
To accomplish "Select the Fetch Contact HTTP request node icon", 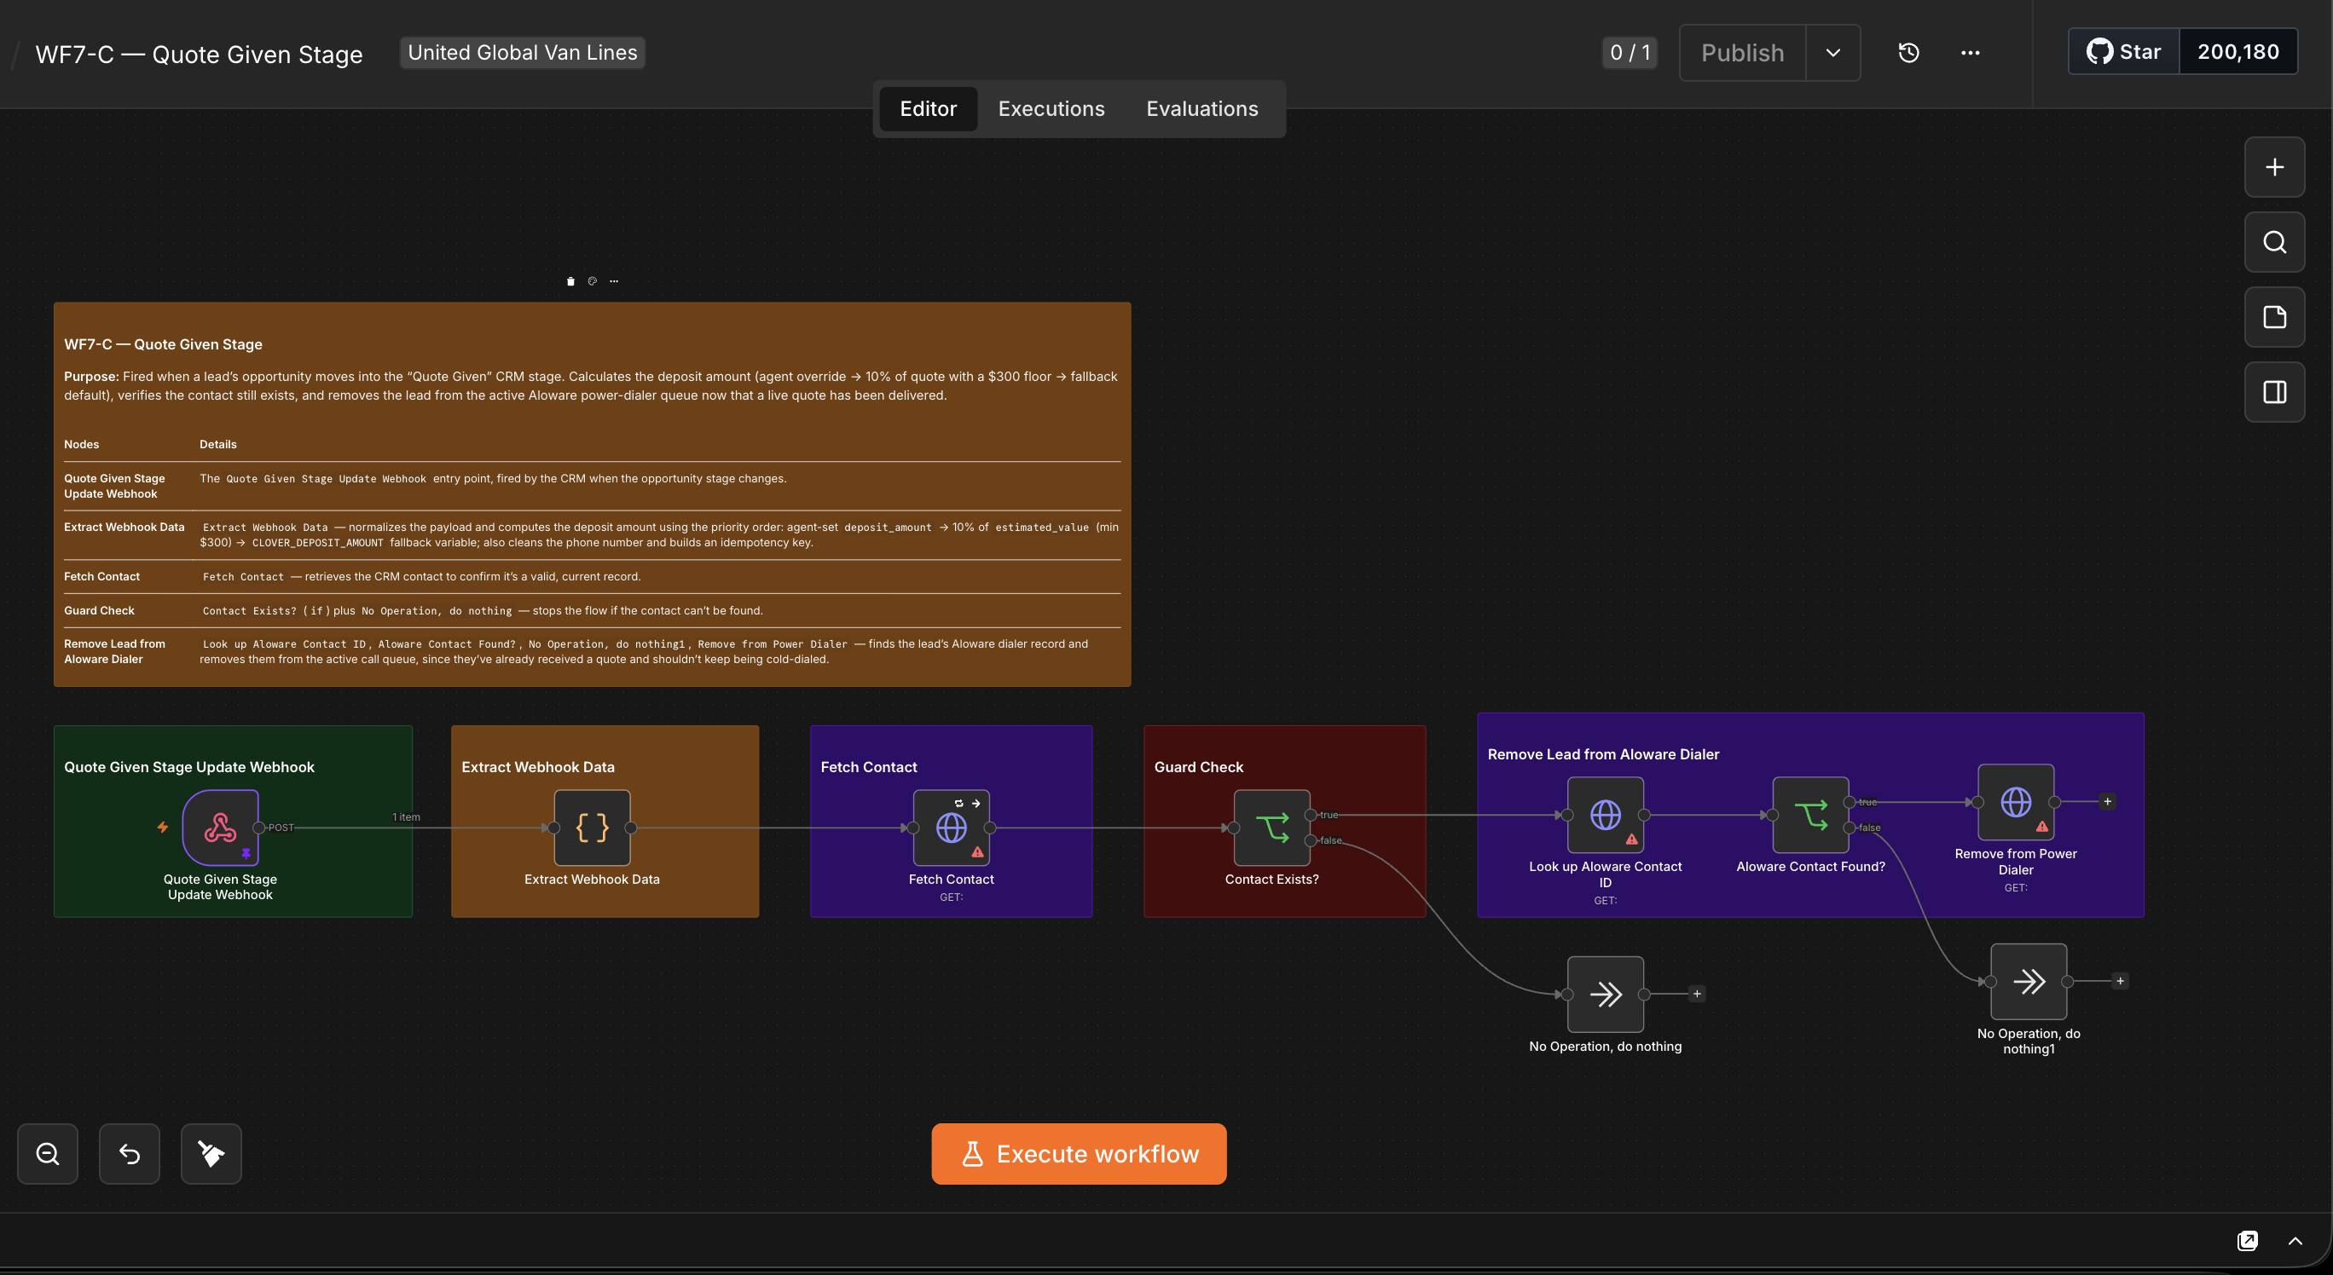I will tap(951, 828).
